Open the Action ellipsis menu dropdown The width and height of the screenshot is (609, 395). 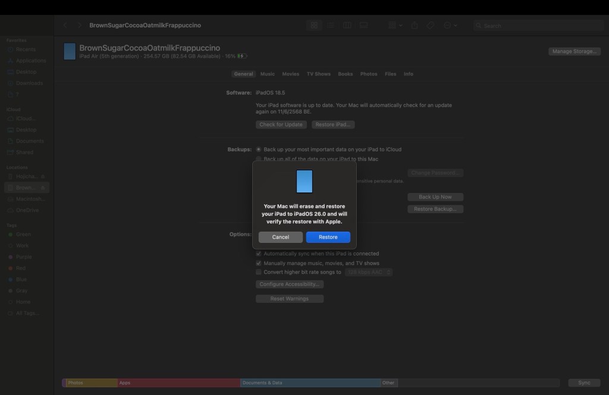point(450,26)
